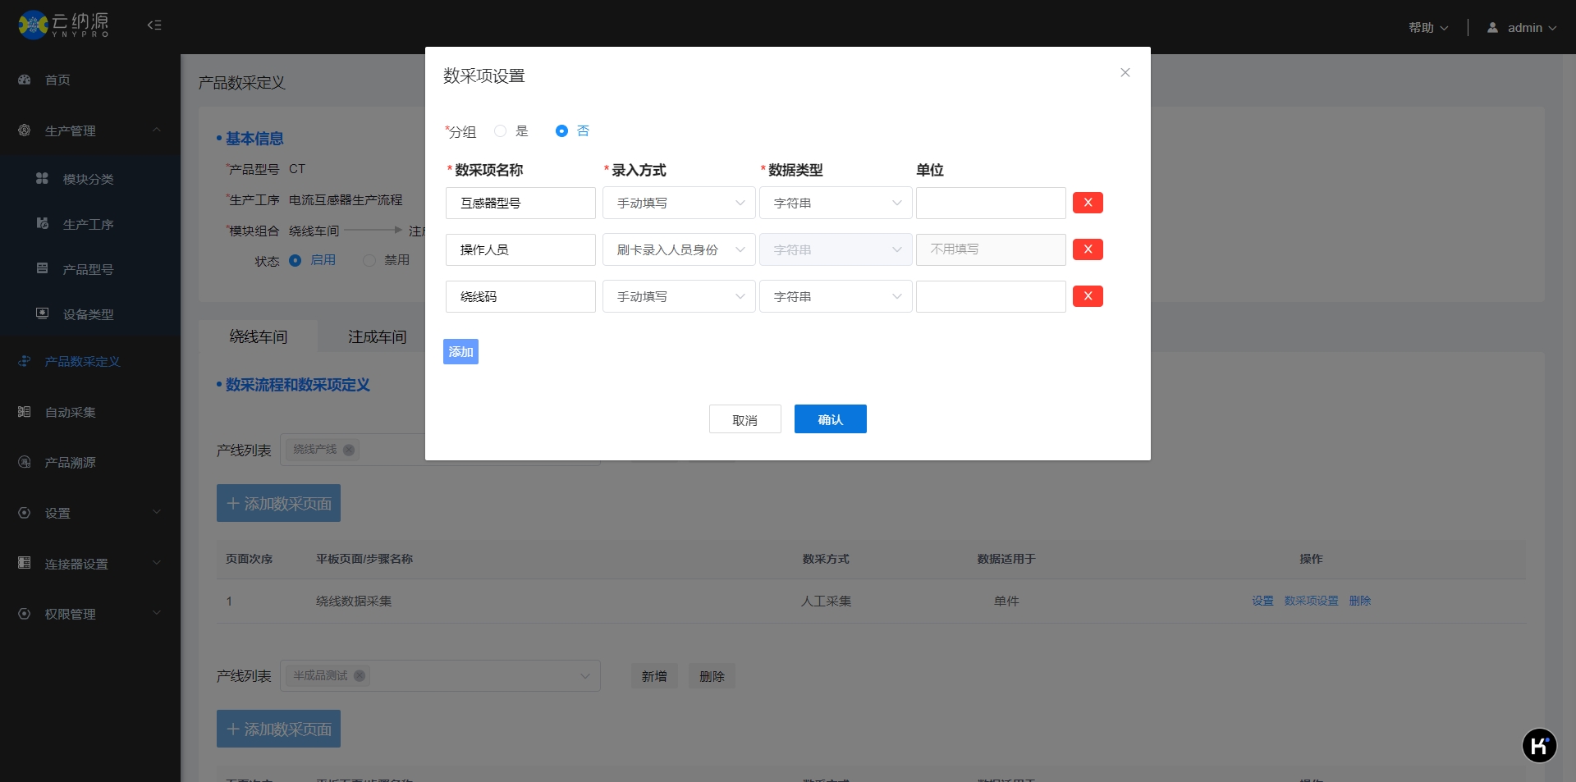
Task: Click the 产品溯源 sidebar icon
Action: coord(25,462)
